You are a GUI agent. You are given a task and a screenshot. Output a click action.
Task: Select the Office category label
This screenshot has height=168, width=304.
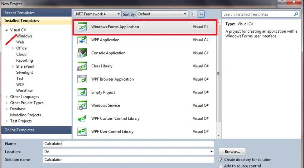21,48
